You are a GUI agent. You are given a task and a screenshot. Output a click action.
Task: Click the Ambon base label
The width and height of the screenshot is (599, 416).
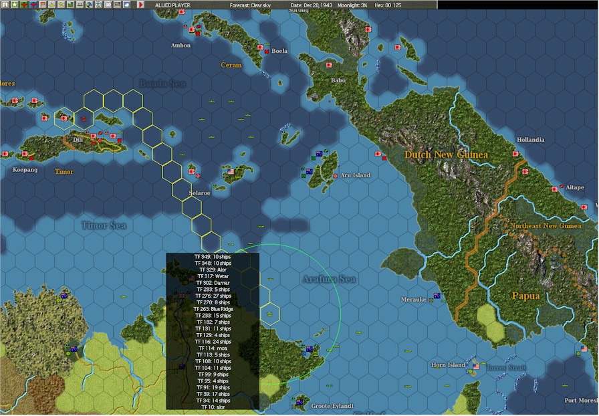click(181, 45)
